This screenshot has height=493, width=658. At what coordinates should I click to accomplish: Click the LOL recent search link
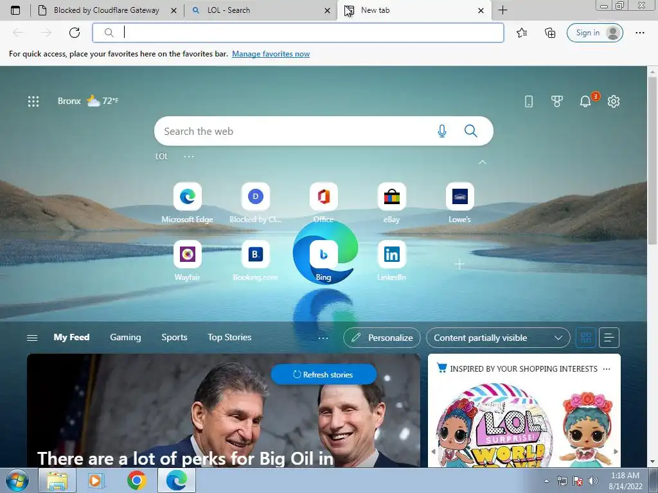(x=161, y=157)
